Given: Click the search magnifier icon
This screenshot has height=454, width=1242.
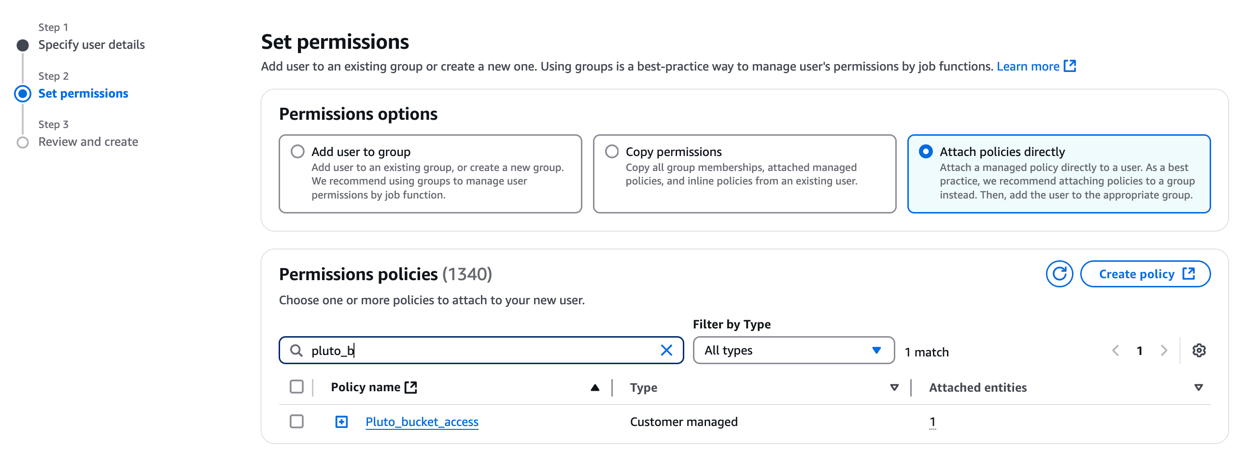Looking at the screenshot, I should [296, 351].
